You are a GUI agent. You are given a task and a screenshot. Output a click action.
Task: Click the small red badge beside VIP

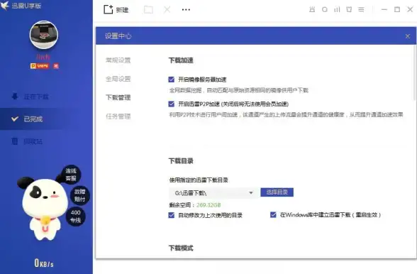point(56,66)
